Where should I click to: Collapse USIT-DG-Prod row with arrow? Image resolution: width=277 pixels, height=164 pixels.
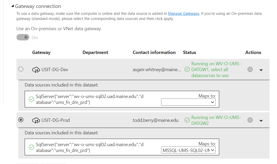coord(261,121)
